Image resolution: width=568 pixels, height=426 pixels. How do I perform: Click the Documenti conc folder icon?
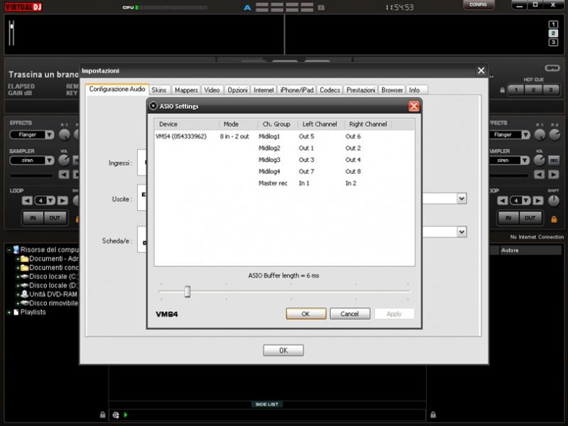[25, 268]
